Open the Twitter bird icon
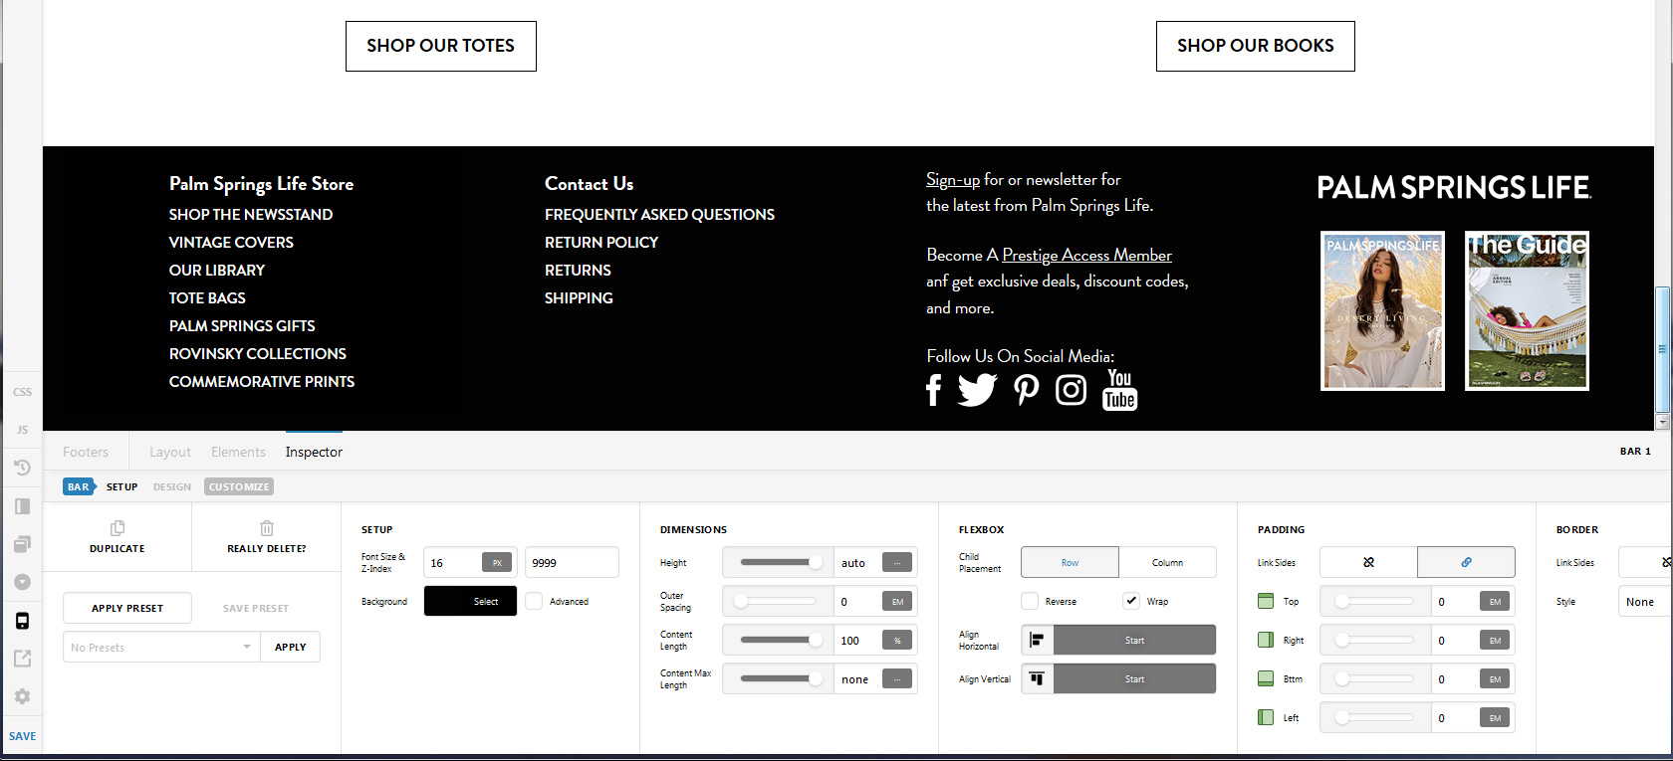 977,390
